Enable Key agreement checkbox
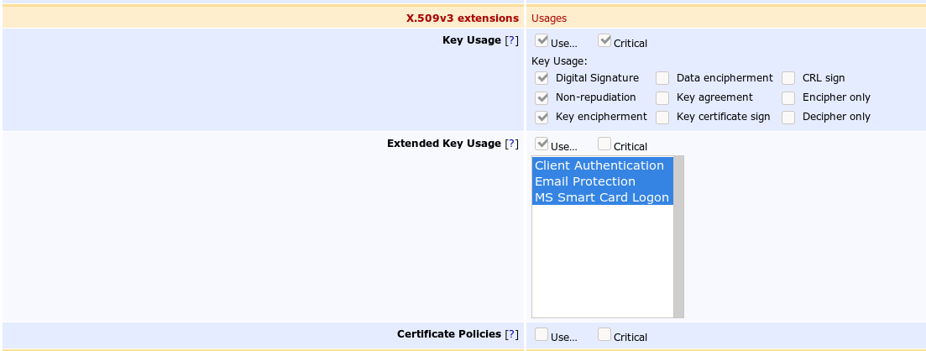 point(662,97)
